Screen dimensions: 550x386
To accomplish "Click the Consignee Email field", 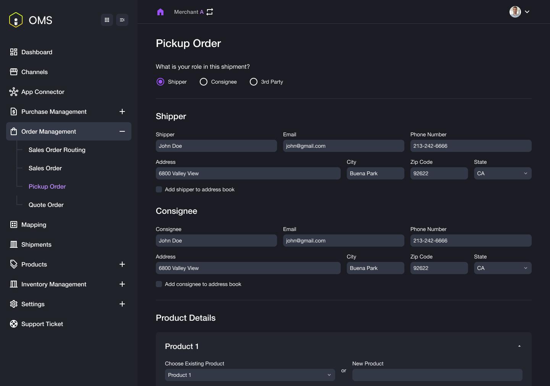I will (344, 241).
